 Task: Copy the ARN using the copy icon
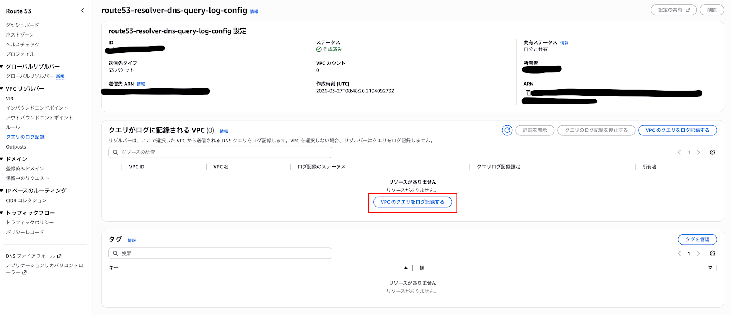[x=528, y=93]
